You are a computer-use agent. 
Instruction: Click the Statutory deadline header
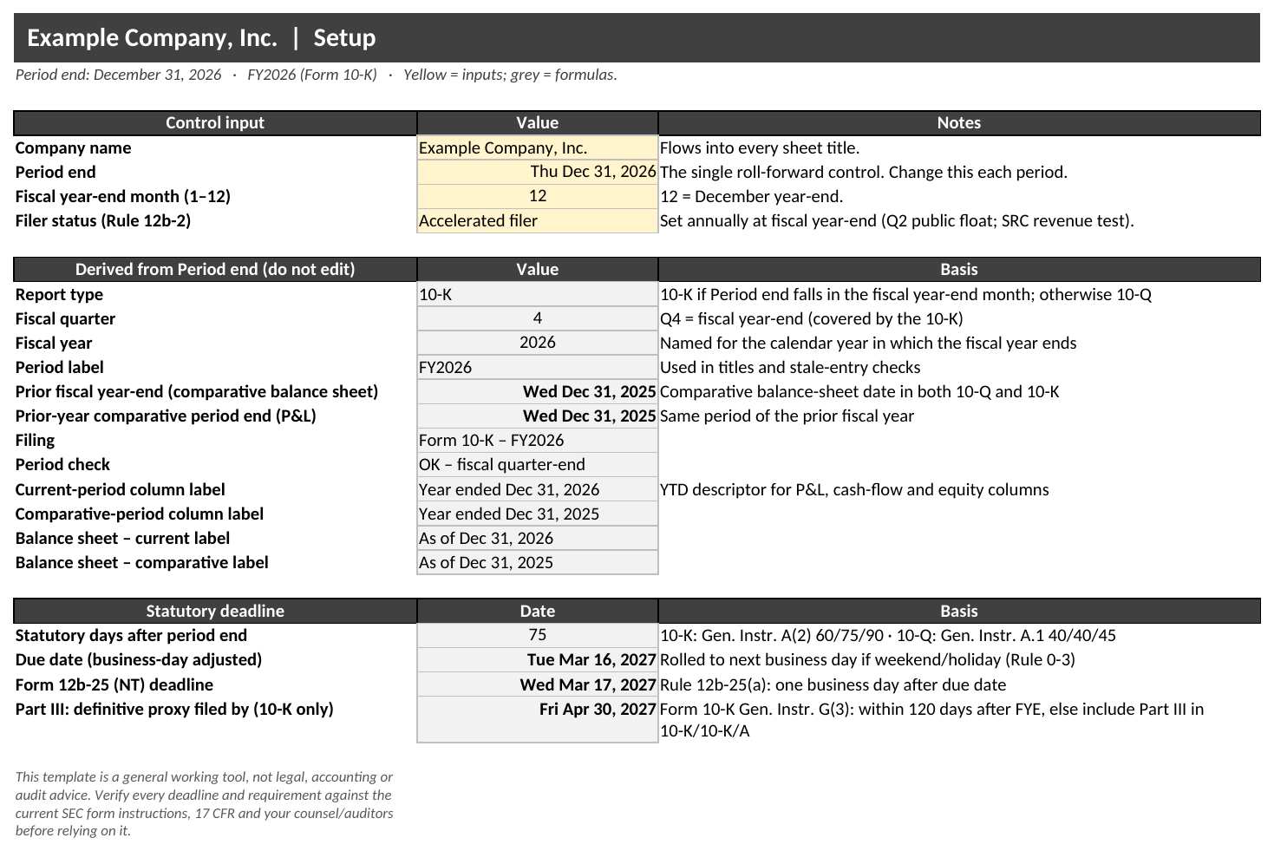point(215,611)
